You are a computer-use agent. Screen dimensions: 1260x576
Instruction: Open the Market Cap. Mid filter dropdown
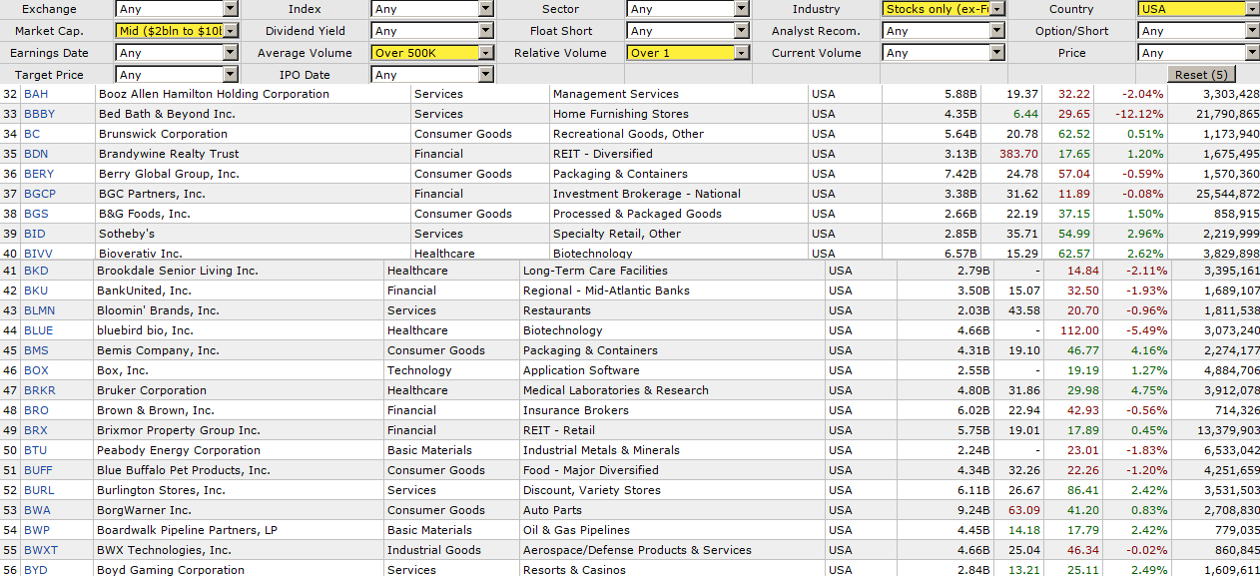pyautogui.click(x=176, y=31)
